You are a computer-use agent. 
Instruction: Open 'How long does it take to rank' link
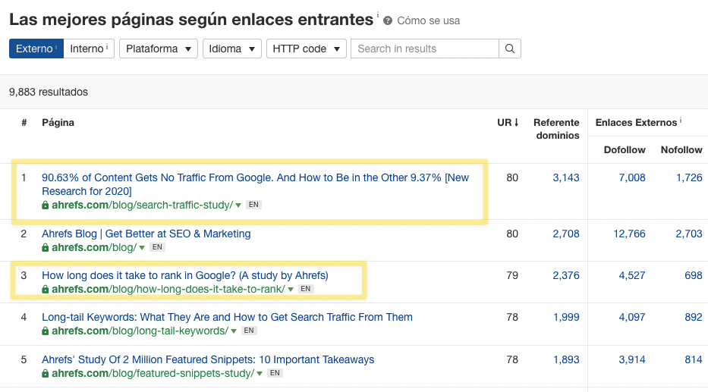(x=184, y=275)
